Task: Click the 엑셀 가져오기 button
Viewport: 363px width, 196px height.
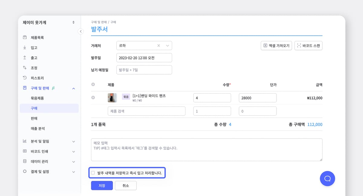Action: (276, 45)
